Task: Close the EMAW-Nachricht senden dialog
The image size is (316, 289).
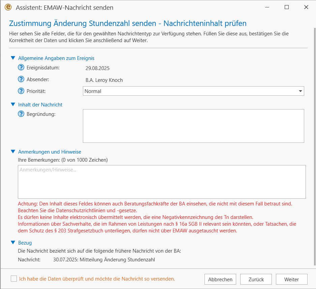Action: [x=306, y=7]
